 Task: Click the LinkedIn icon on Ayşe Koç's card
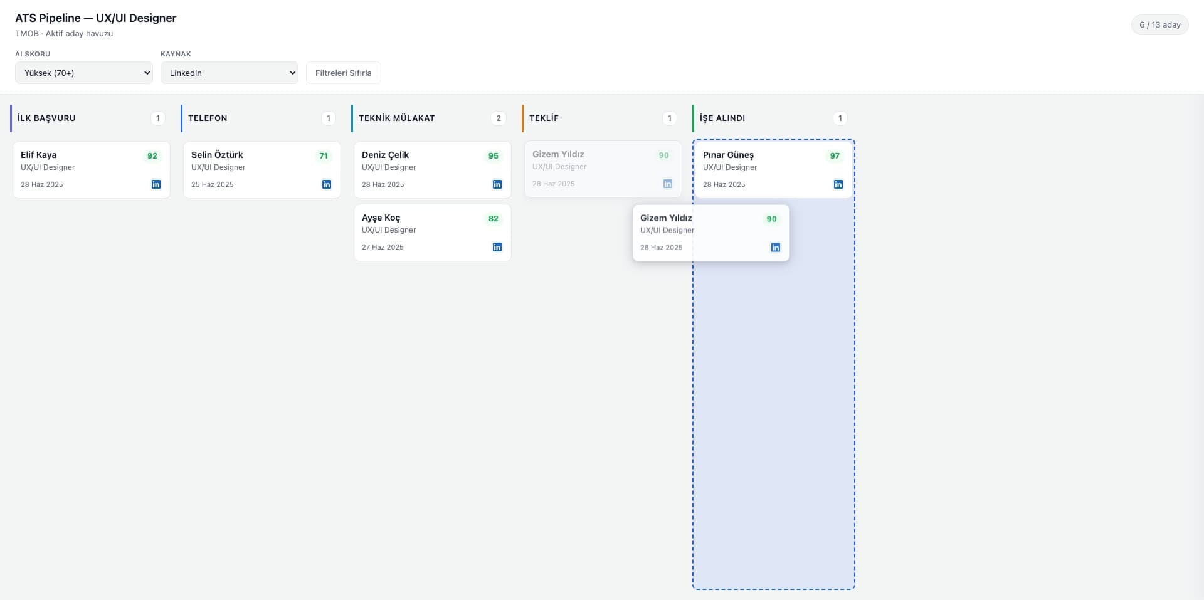497,247
